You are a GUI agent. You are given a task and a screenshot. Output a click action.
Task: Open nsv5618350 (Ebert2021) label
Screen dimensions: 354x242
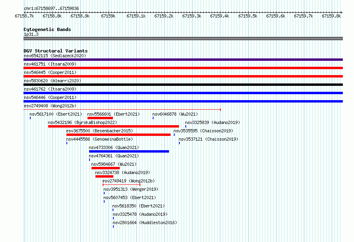(139, 206)
